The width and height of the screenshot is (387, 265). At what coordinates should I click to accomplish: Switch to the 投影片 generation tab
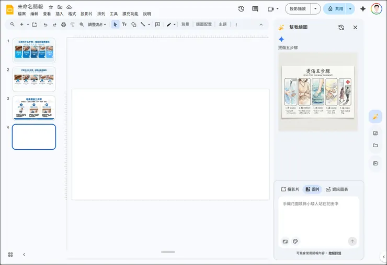pyautogui.click(x=290, y=189)
